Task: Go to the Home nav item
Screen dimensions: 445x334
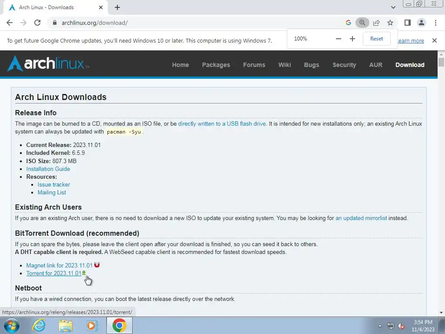Action: click(180, 65)
